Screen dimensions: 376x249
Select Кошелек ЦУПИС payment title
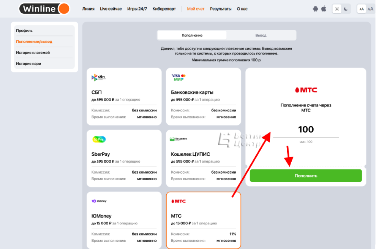(190, 154)
